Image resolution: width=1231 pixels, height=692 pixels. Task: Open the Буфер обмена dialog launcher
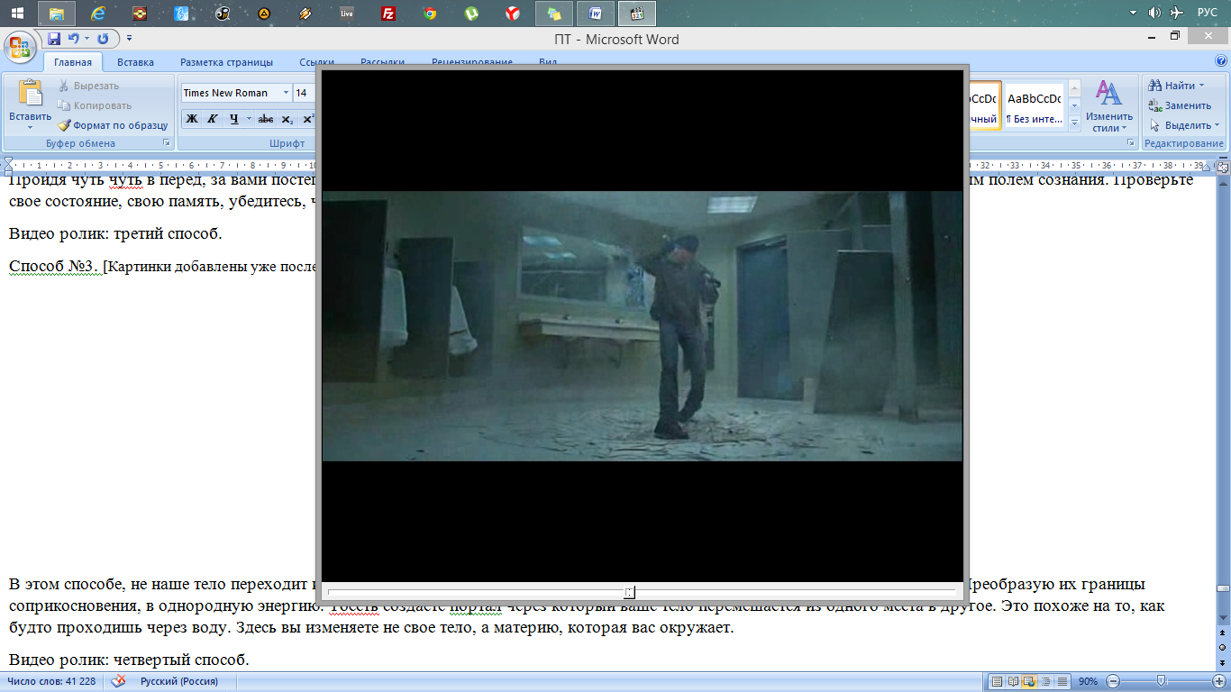coord(167,143)
